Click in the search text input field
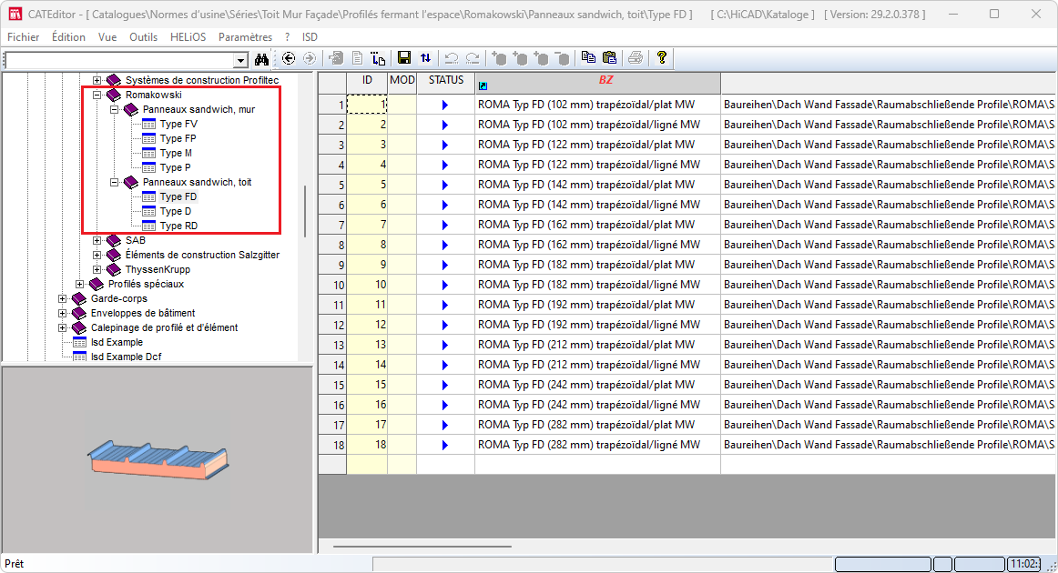 point(119,61)
